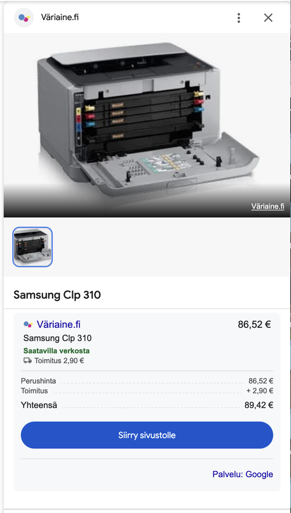Click the large Samsung printer image

click(x=147, y=125)
